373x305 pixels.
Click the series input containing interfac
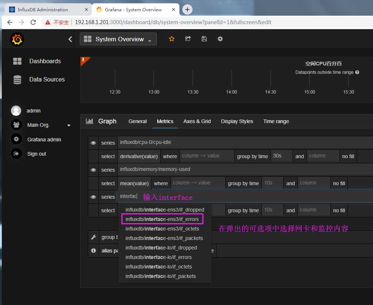coord(245,197)
